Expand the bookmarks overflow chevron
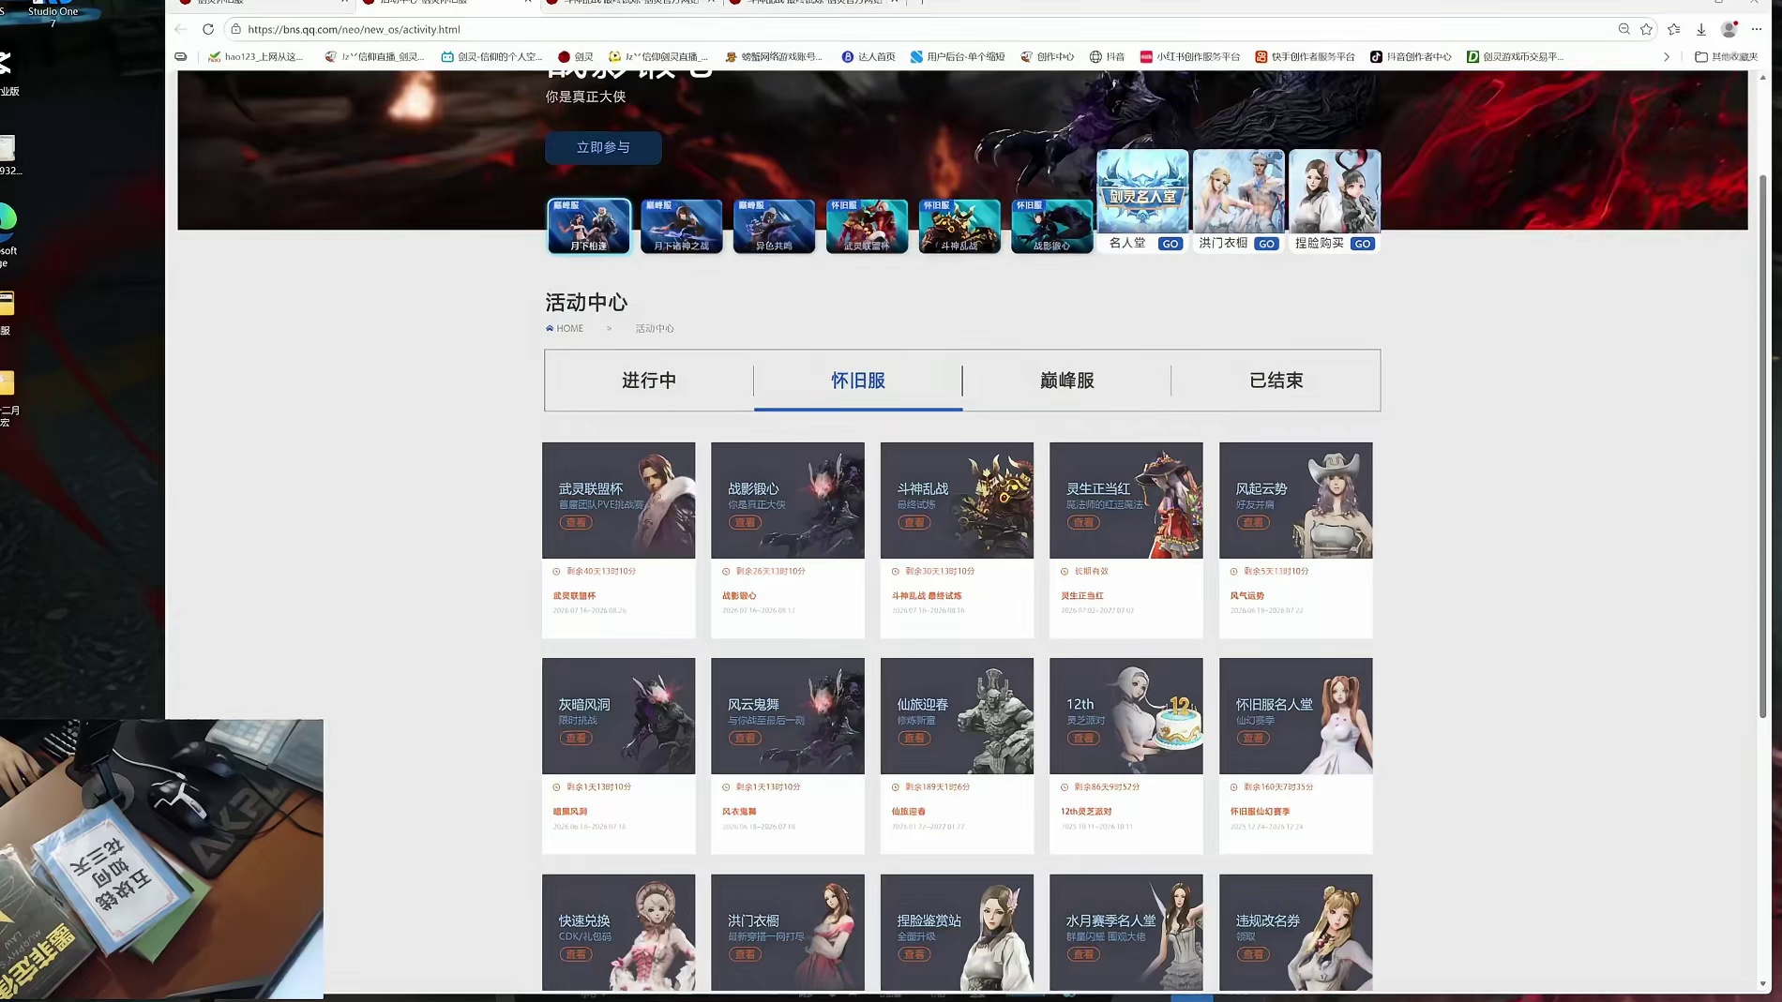Viewport: 1782px width, 1002px height. pos(1667,56)
